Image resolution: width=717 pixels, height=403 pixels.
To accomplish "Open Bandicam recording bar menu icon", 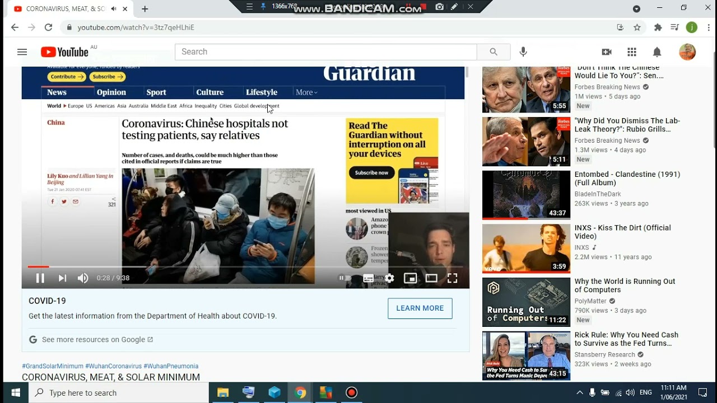I will (x=250, y=7).
